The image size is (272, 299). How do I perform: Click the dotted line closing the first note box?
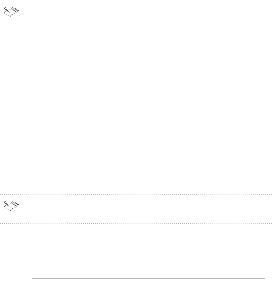pyautogui.click(x=136, y=53)
